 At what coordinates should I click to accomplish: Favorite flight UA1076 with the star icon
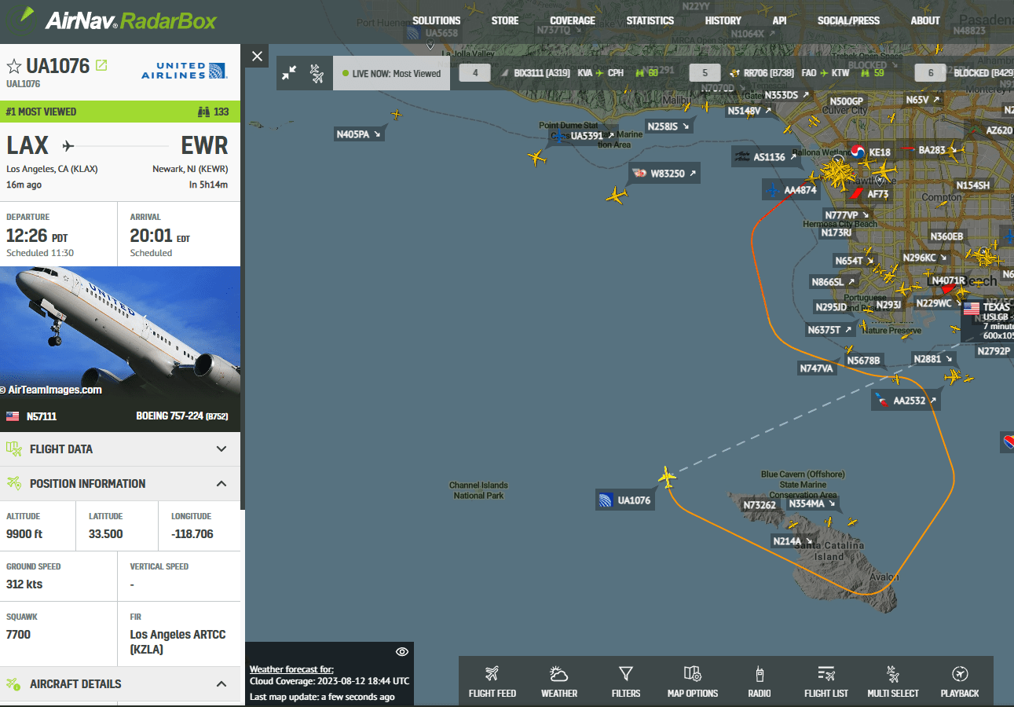pos(13,66)
